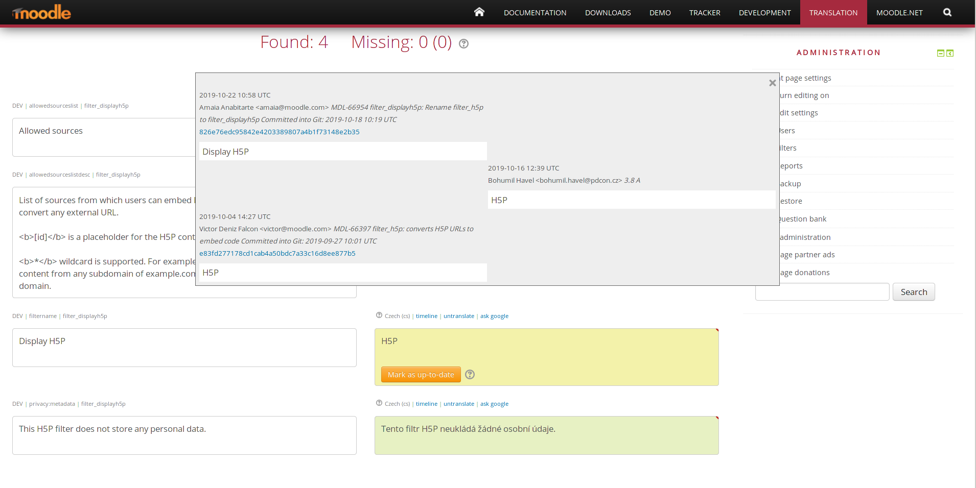The width and height of the screenshot is (976, 488).
Task: Click untranslate for privacy:metadata string
Action: pos(459,404)
